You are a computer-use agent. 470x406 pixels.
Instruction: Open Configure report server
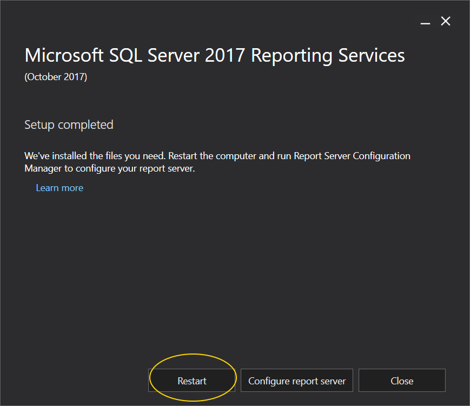[x=297, y=381]
